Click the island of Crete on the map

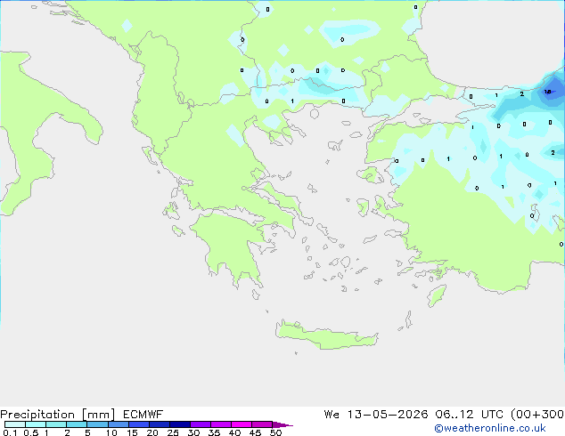(326, 335)
